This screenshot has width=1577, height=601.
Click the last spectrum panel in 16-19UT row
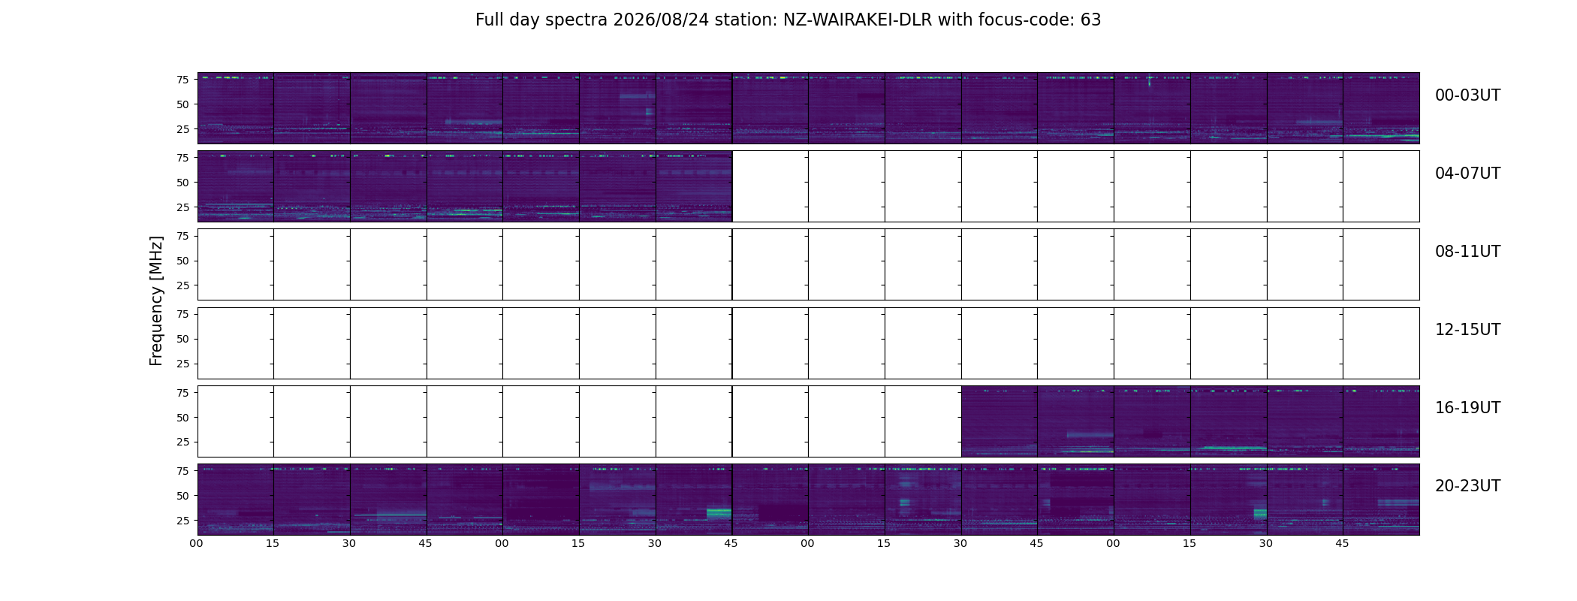coord(1381,421)
